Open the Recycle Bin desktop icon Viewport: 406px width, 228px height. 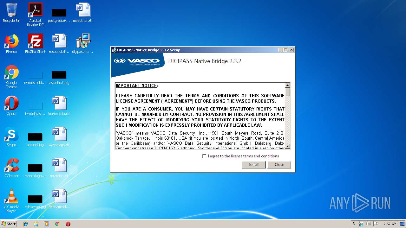click(x=11, y=13)
